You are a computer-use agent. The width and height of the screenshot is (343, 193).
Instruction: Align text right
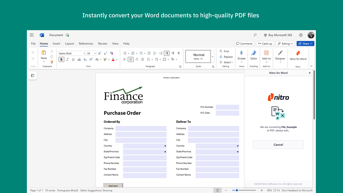pos(137,60)
